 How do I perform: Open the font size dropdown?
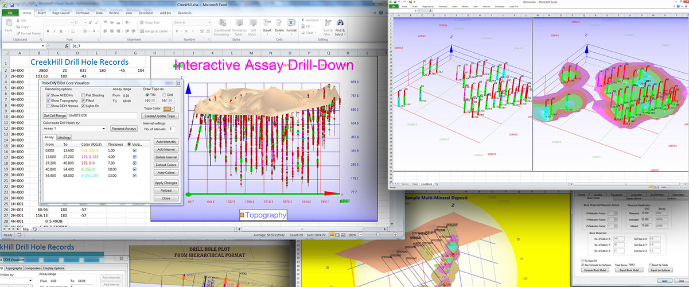(85, 22)
